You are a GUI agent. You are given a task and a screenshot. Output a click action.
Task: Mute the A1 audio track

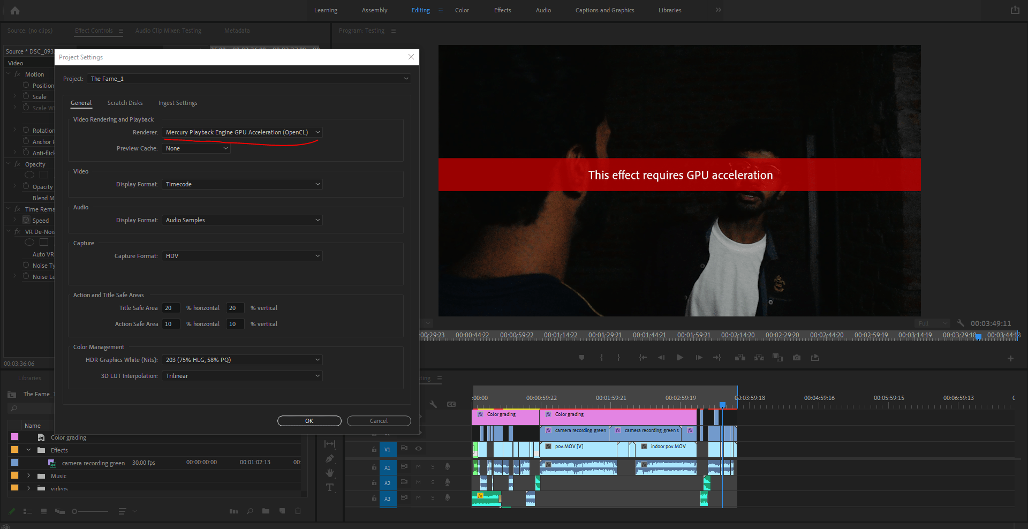[418, 467]
